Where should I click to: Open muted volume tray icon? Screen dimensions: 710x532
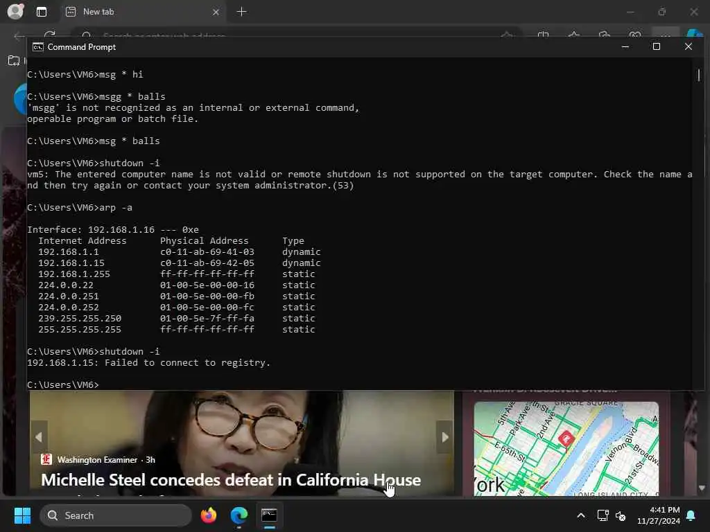coord(621,515)
